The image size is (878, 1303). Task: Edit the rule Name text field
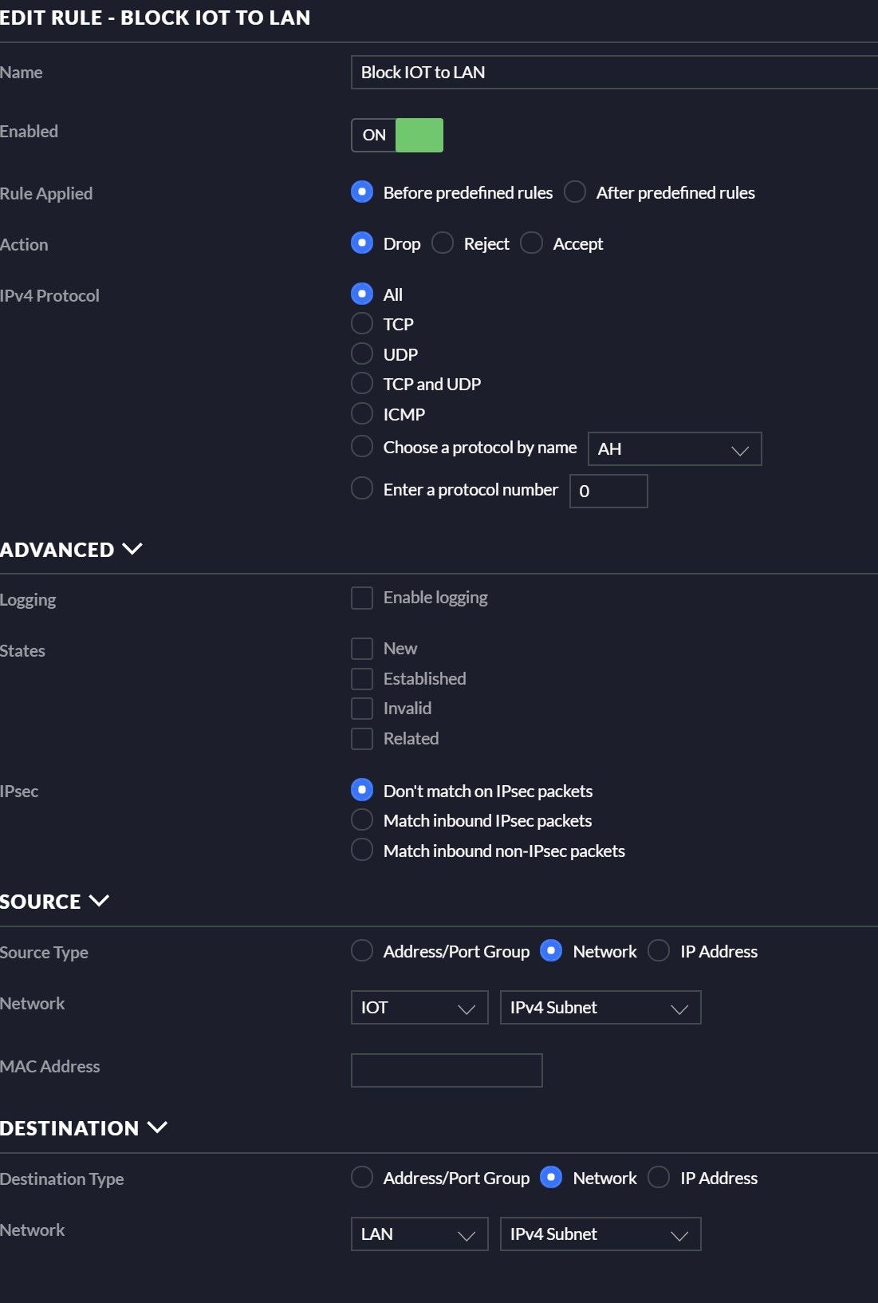point(614,72)
